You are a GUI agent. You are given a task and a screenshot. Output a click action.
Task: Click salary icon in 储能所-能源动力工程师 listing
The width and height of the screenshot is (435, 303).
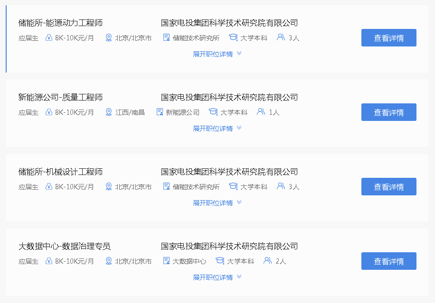(48, 38)
